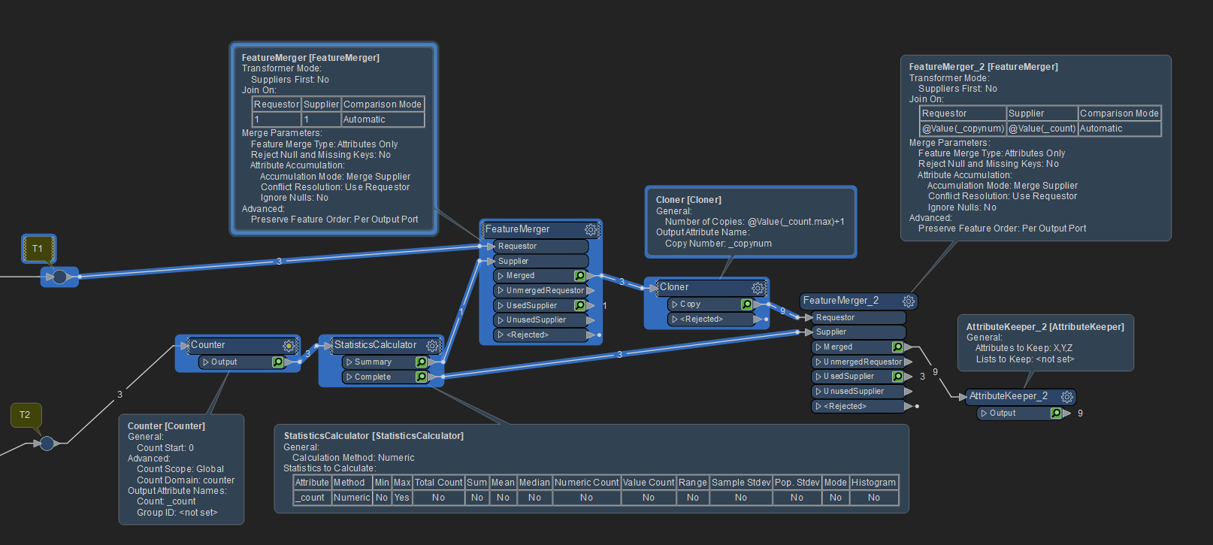Select the Counter summary annotation box
Viewport: 1213px width, 545px height.
[181, 469]
